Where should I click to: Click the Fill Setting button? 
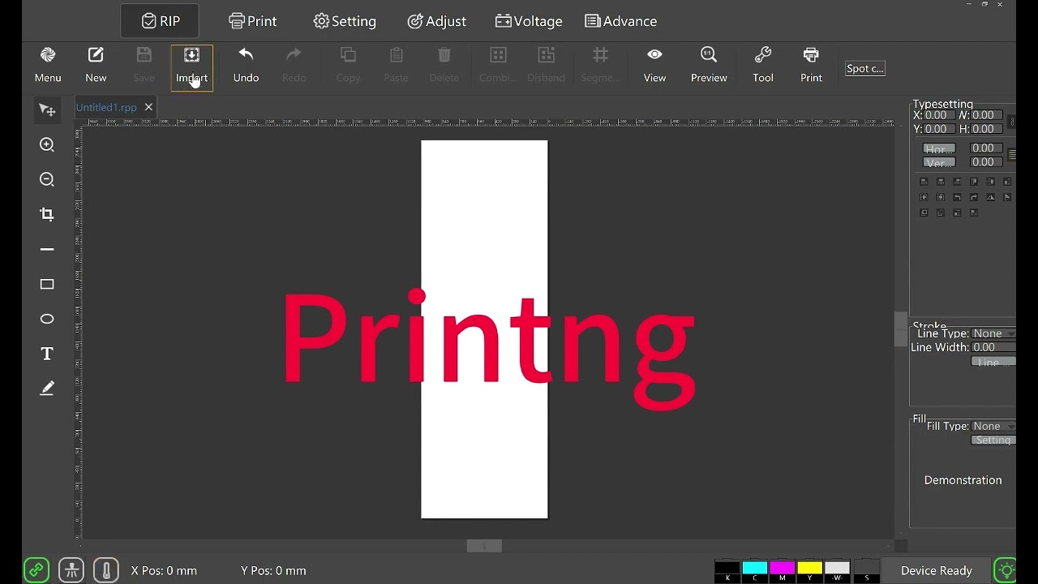coord(993,440)
